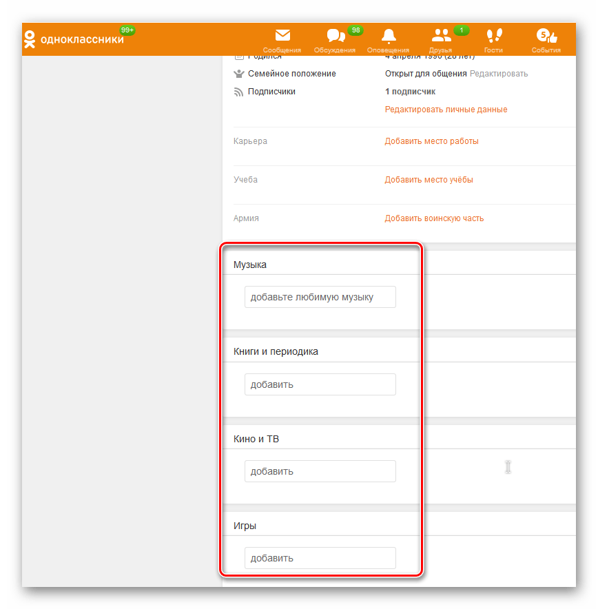Click the Семейное положение label

(x=292, y=74)
